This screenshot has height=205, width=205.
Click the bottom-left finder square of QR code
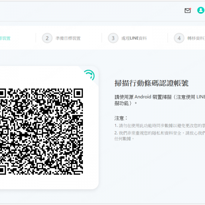(2, 170)
